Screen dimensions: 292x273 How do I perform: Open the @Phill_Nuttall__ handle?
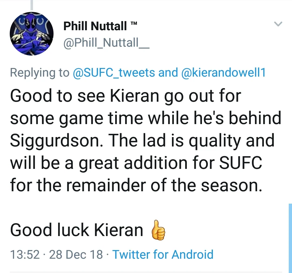coord(106,43)
